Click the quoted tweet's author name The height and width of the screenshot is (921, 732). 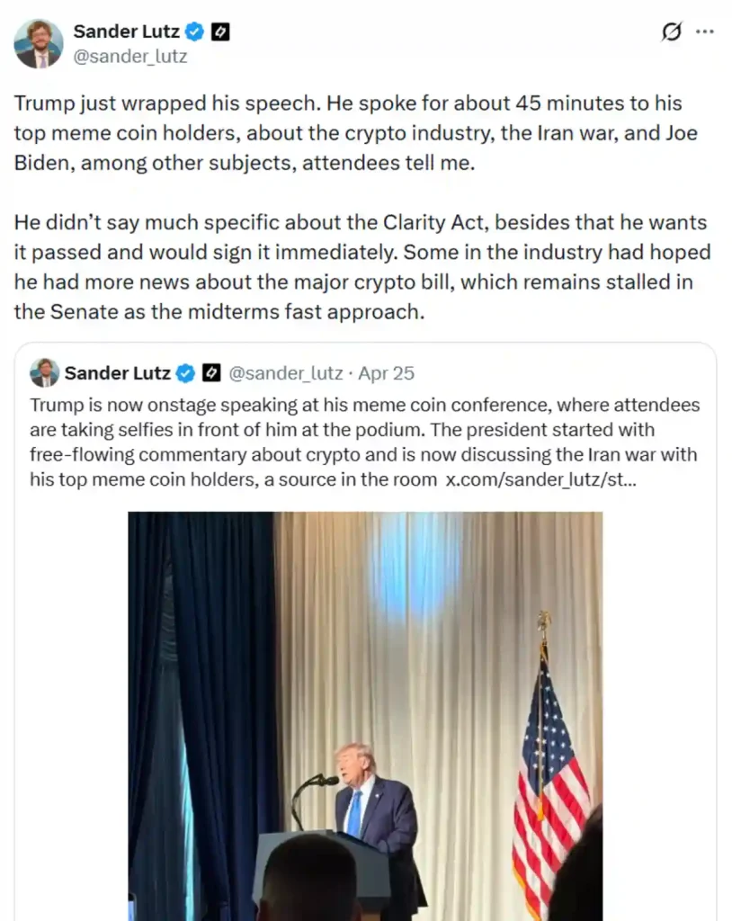pyautogui.click(x=117, y=372)
